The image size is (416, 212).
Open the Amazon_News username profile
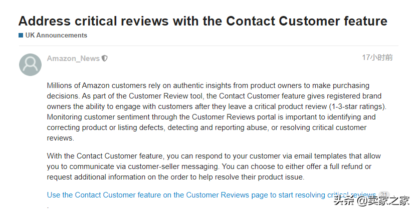coord(73,58)
